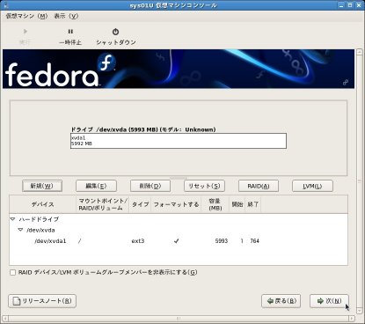Sort by 開始 column header
This screenshot has width=365, height=324.
pyautogui.click(x=237, y=204)
